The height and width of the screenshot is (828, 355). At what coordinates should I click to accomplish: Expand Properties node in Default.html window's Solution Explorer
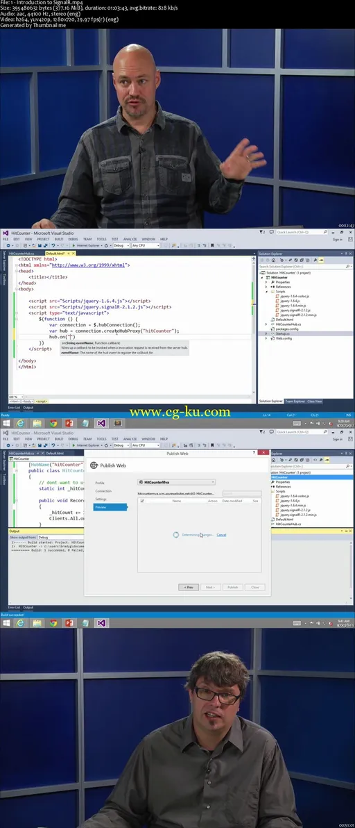[x=266, y=282]
